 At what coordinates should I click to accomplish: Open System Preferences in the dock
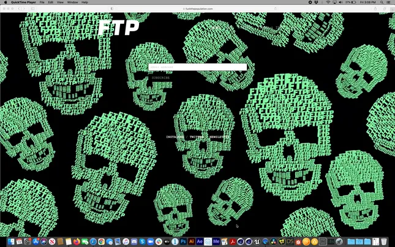click(27, 241)
